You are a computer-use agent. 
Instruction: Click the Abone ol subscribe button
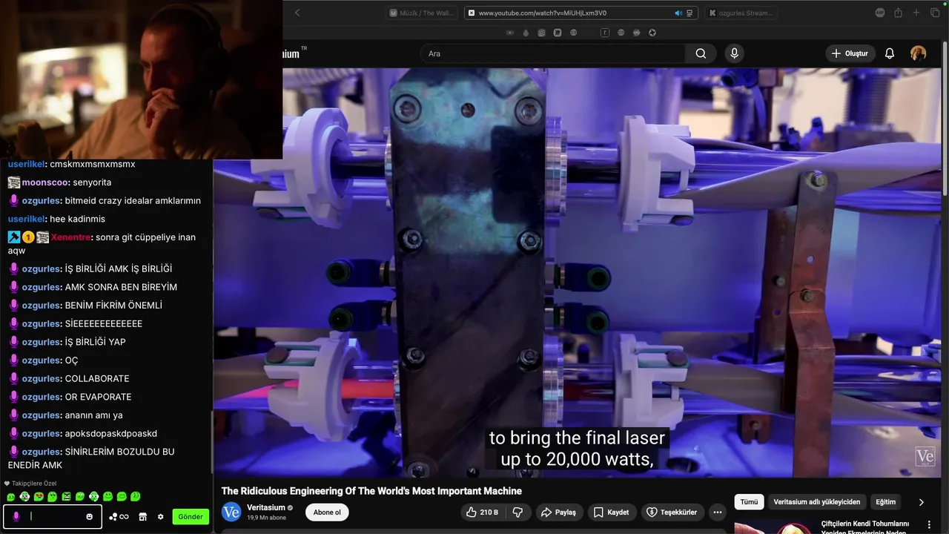327,512
